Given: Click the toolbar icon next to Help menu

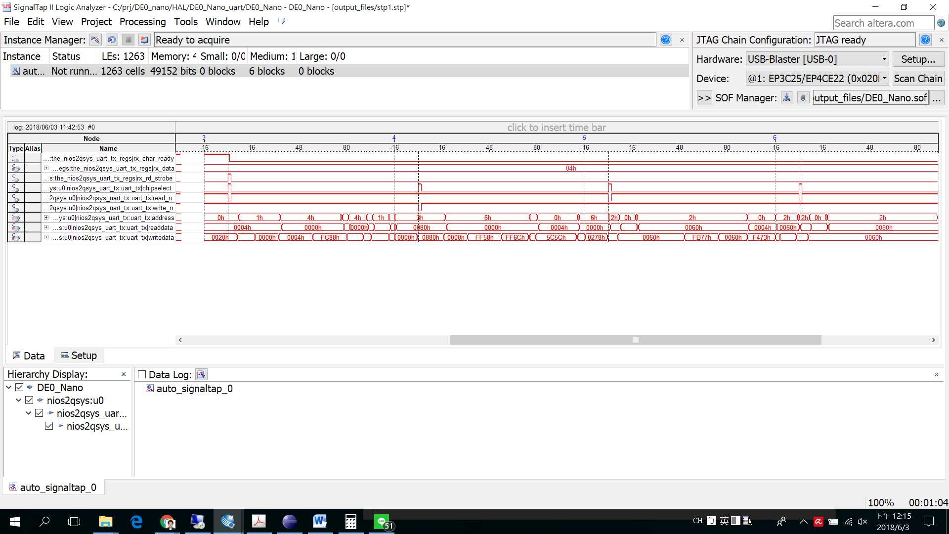Looking at the screenshot, I should (282, 21).
